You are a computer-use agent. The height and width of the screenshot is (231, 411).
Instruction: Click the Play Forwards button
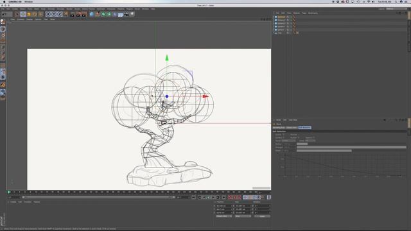[x=208, y=197]
